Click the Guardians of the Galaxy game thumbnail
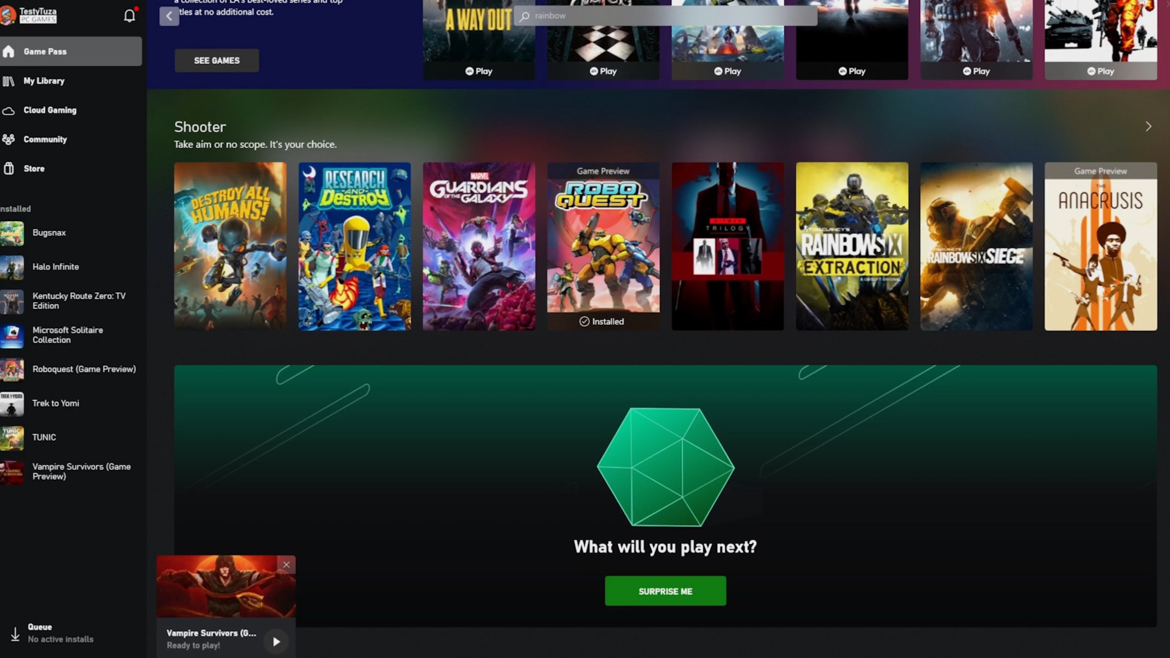Image resolution: width=1170 pixels, height=658 pixels. 479,246
